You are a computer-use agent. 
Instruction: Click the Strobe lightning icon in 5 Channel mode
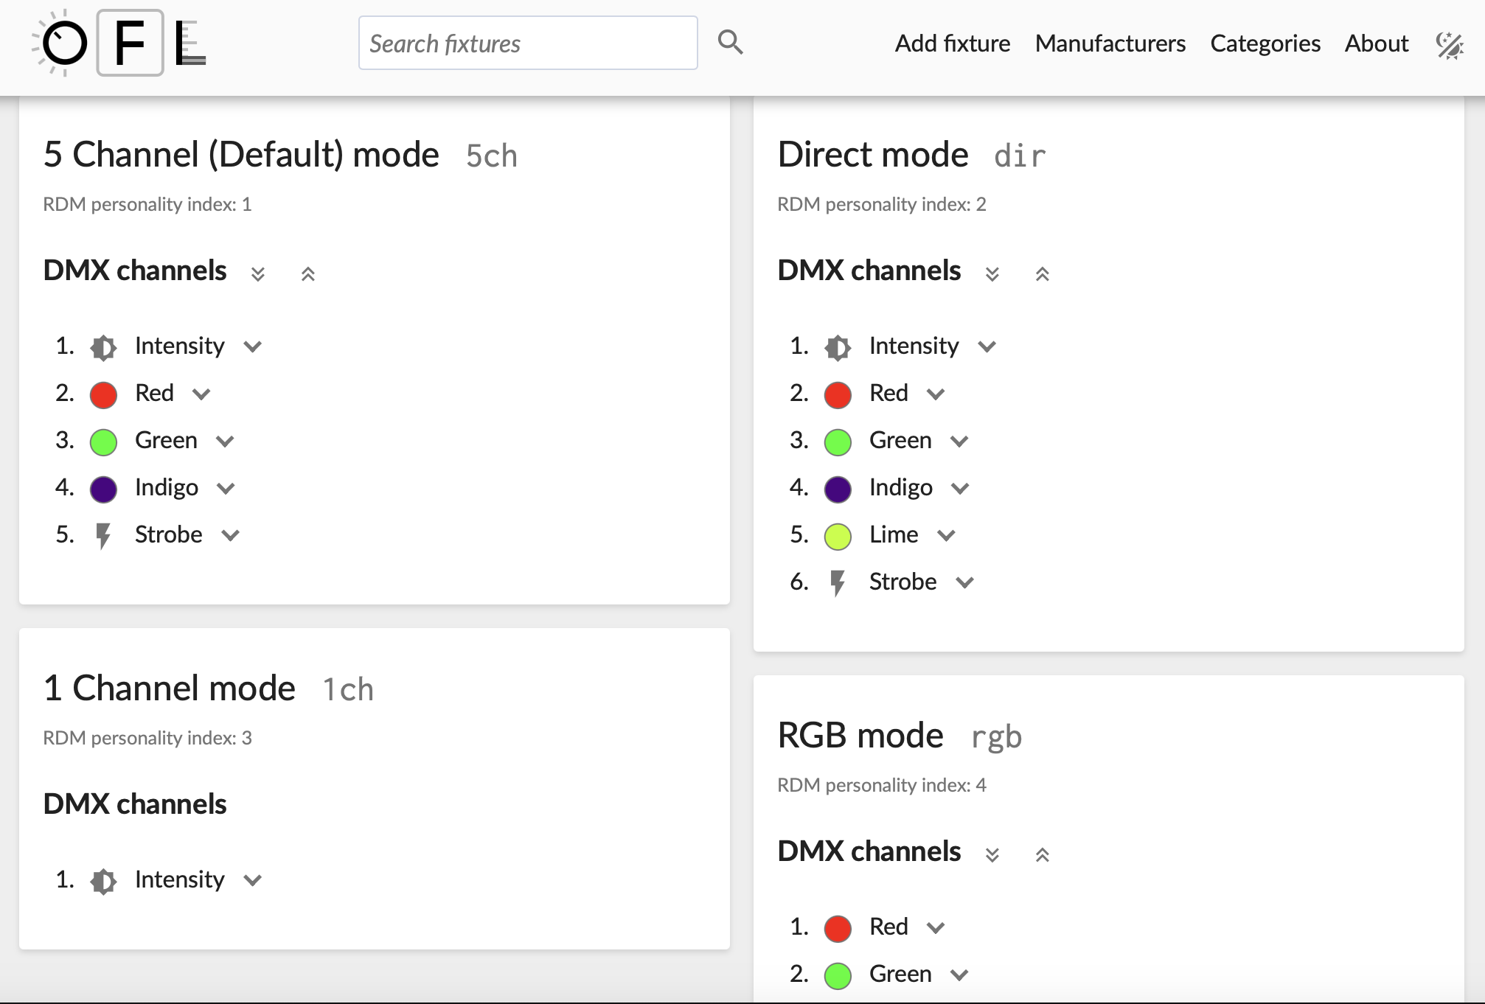103,535
